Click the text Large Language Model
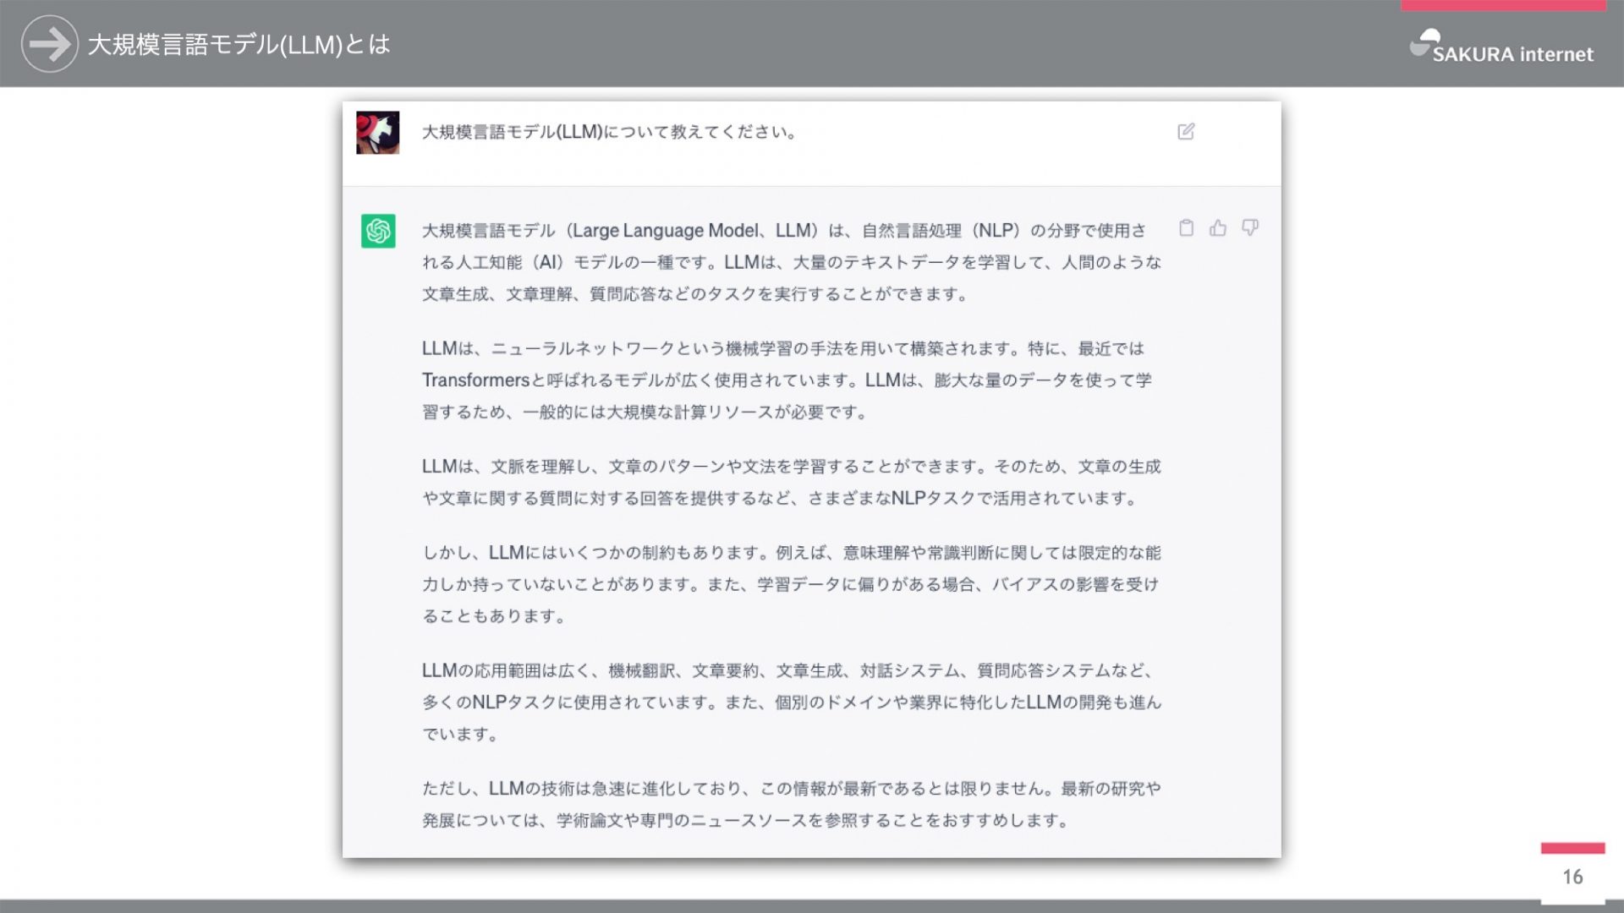The height and width of the screenshot is (913, 1624). point(666,231)
